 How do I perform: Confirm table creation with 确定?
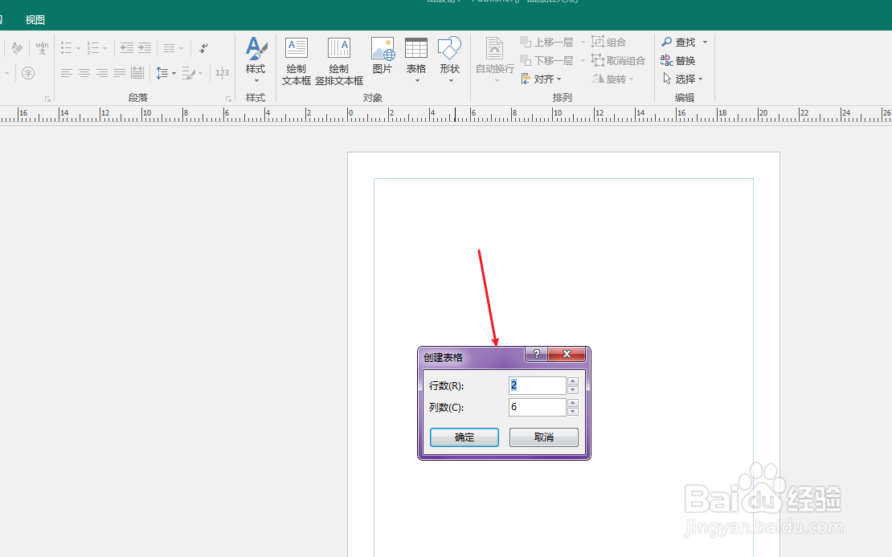tap(464, 437)
